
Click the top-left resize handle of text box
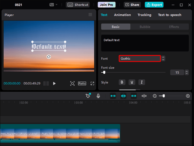(x=32, y=42)
